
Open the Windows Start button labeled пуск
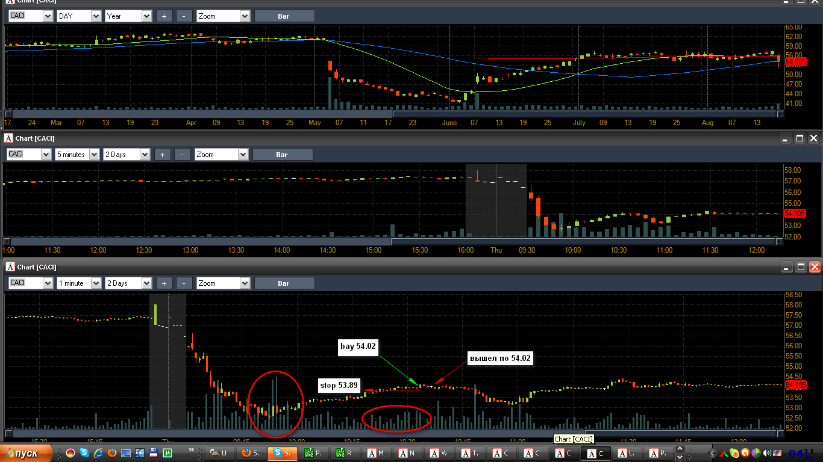(x=27, y=453)
